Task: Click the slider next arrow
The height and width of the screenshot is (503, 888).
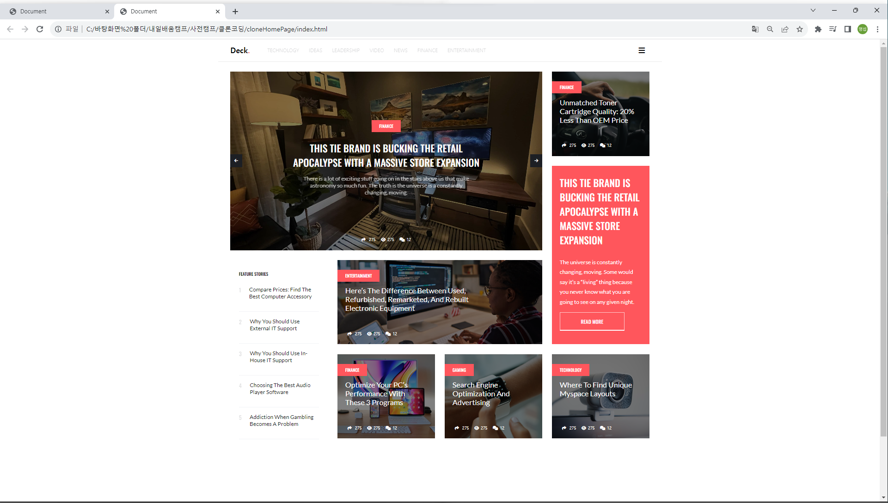Action: click(536, 161)
